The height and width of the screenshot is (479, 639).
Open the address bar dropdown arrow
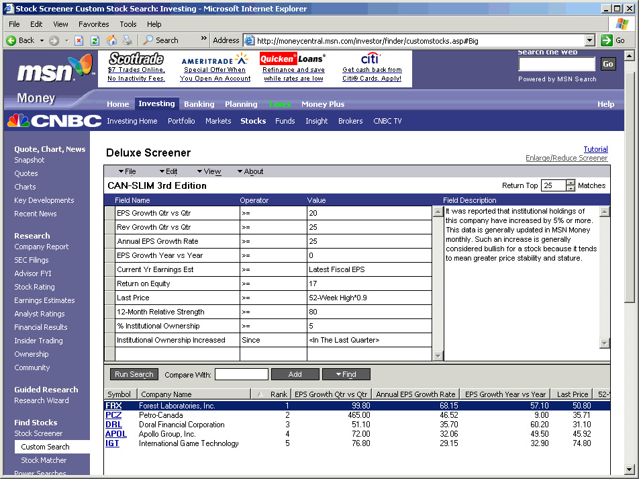pos(589,40)
